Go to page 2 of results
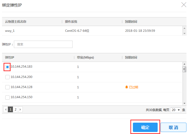Image resolution: width=190 pixels, height=134 pixels. pyautogui.click(x=15, y=110)
